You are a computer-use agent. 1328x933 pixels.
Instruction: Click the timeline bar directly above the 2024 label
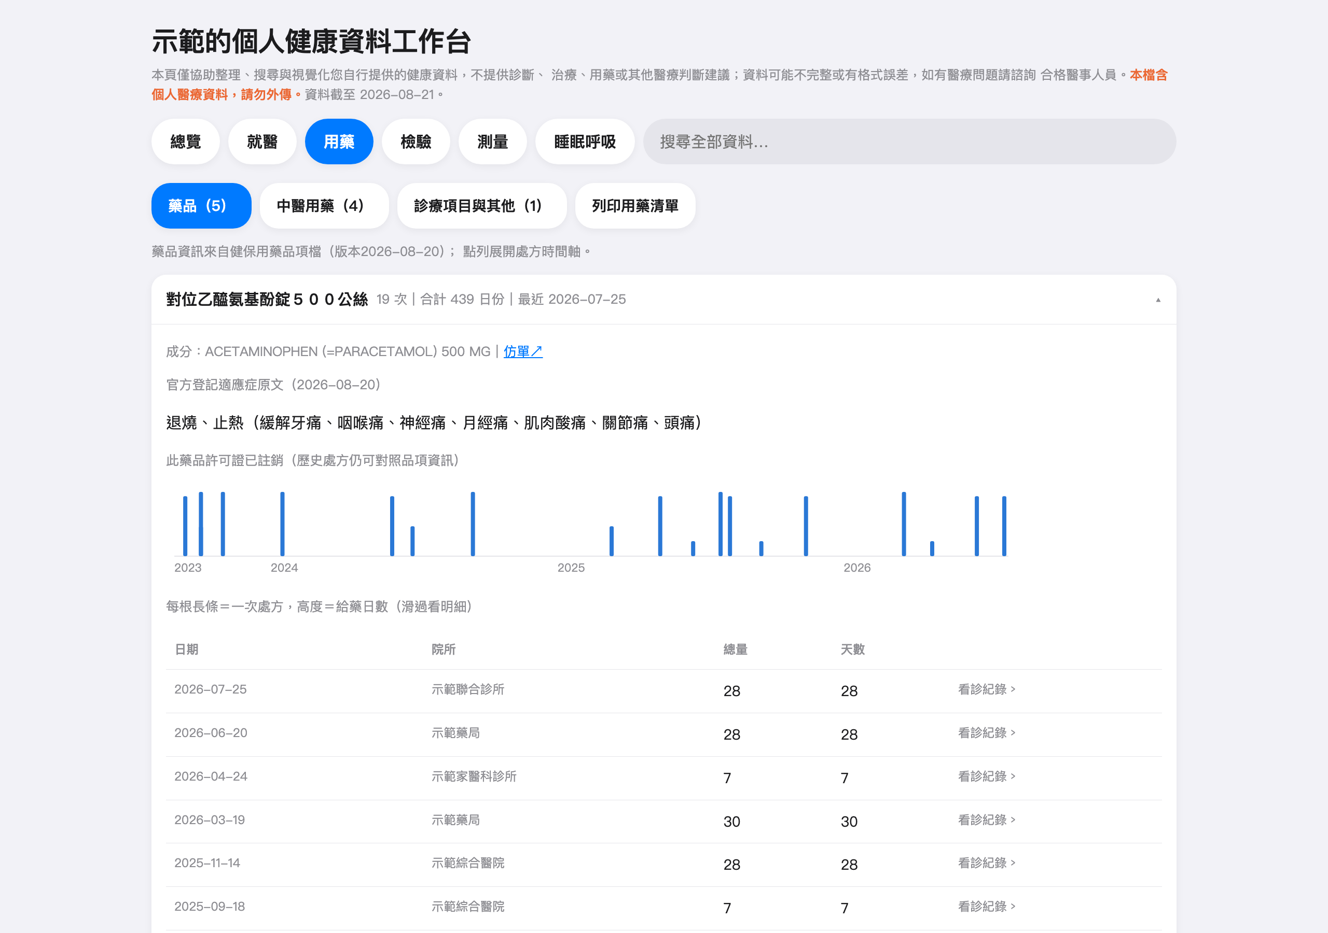point(282,524)
